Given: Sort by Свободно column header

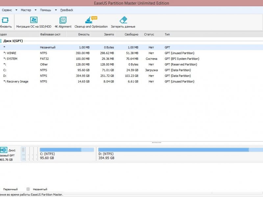Looking at the screenshot, I should coord(127,34).
